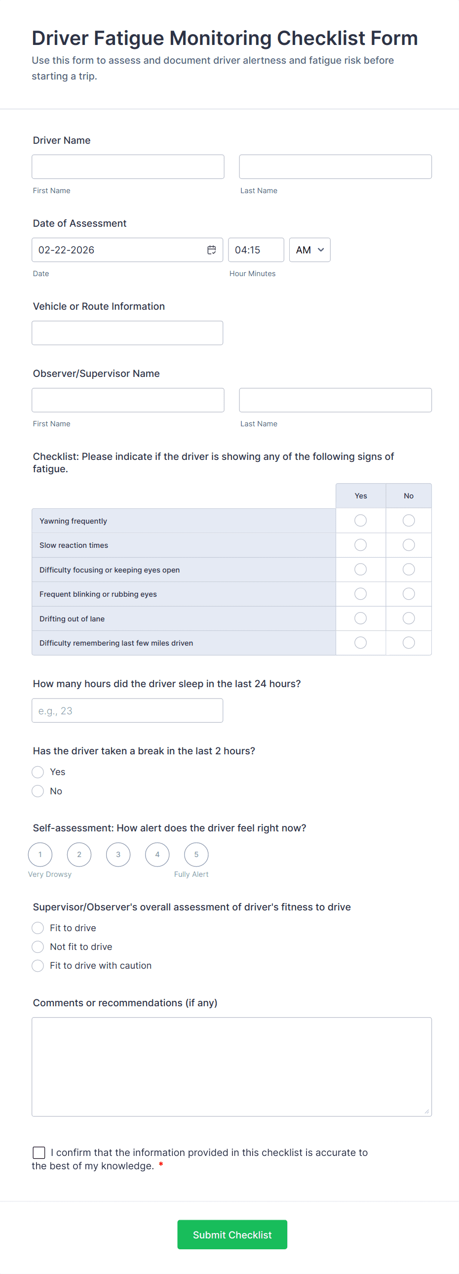This screenshot has height=1274, width=459.
Task: Select No for Slow reaction times
Action: click(x=408, y=545)
